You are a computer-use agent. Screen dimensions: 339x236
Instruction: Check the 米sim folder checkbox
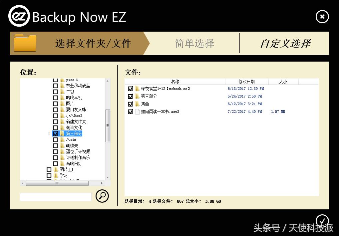pyautogui.click(x=55, y=139)
